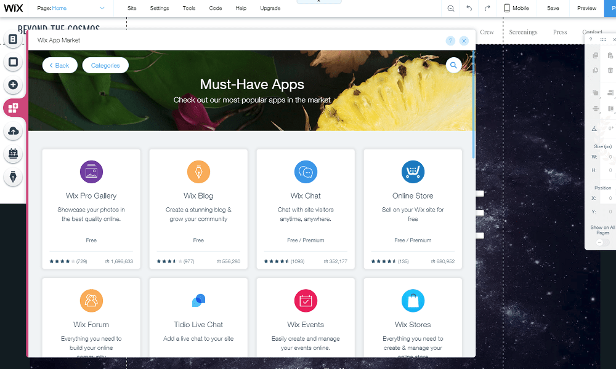Click the Screenings link in site navigation
Image resolution: width=616 pixels, height=369 pixels.
click(x=523, y=32)
